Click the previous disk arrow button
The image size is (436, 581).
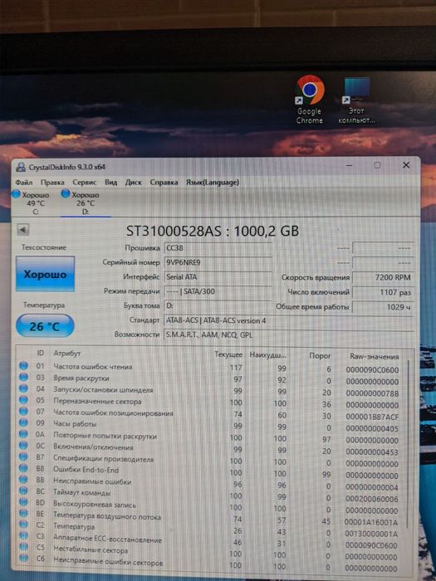pyautogui.click(x=23, y=230)
